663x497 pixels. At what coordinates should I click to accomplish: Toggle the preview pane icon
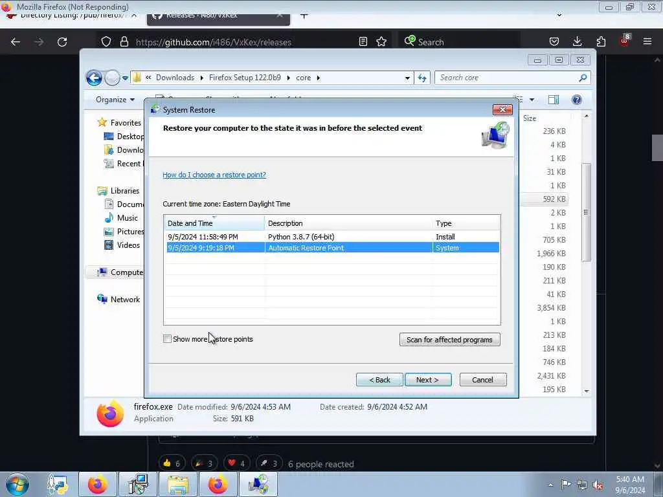pos(554,100)
